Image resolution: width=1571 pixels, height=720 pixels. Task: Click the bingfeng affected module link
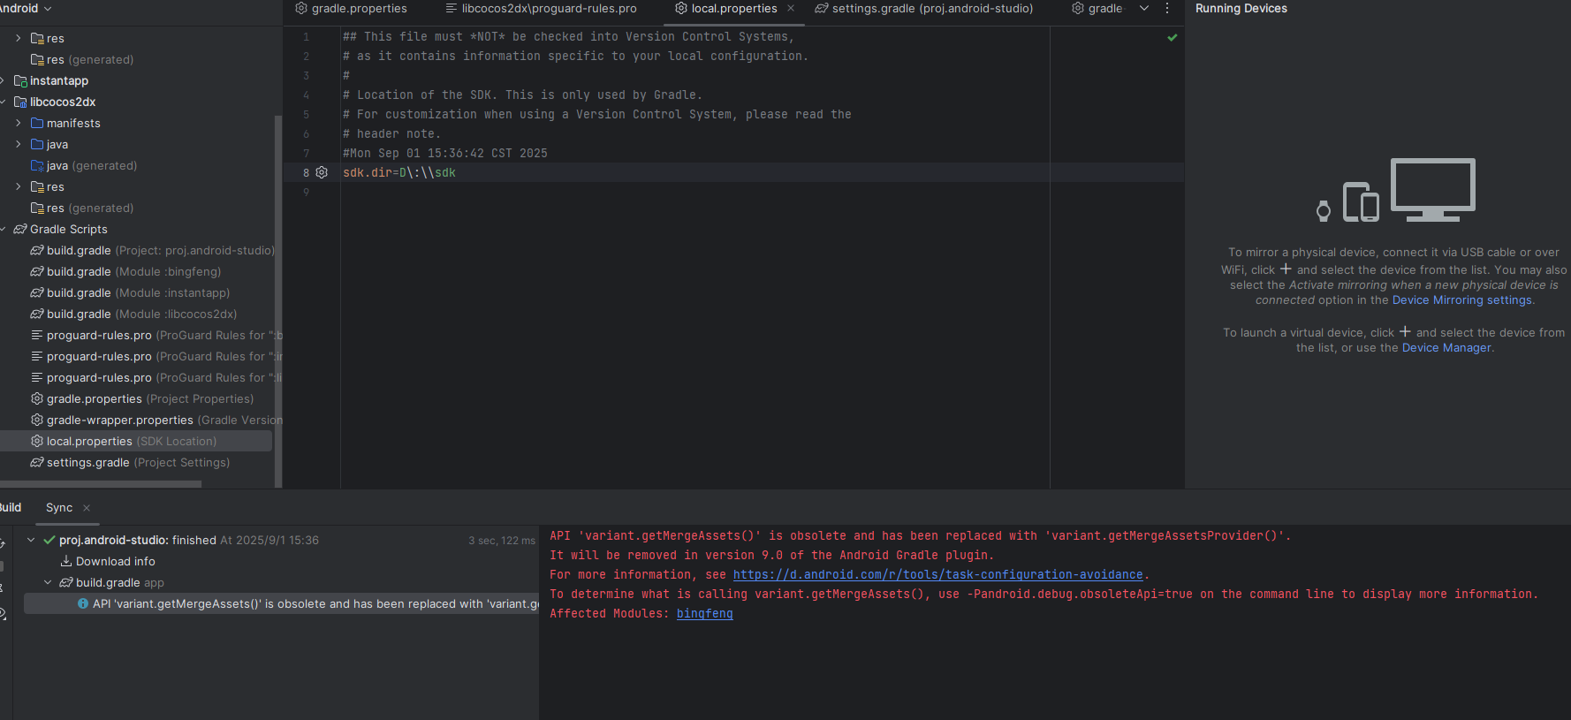coord(704,614)
